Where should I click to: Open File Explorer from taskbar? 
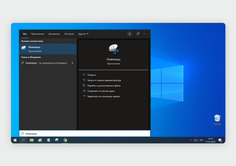pos(32,140)
